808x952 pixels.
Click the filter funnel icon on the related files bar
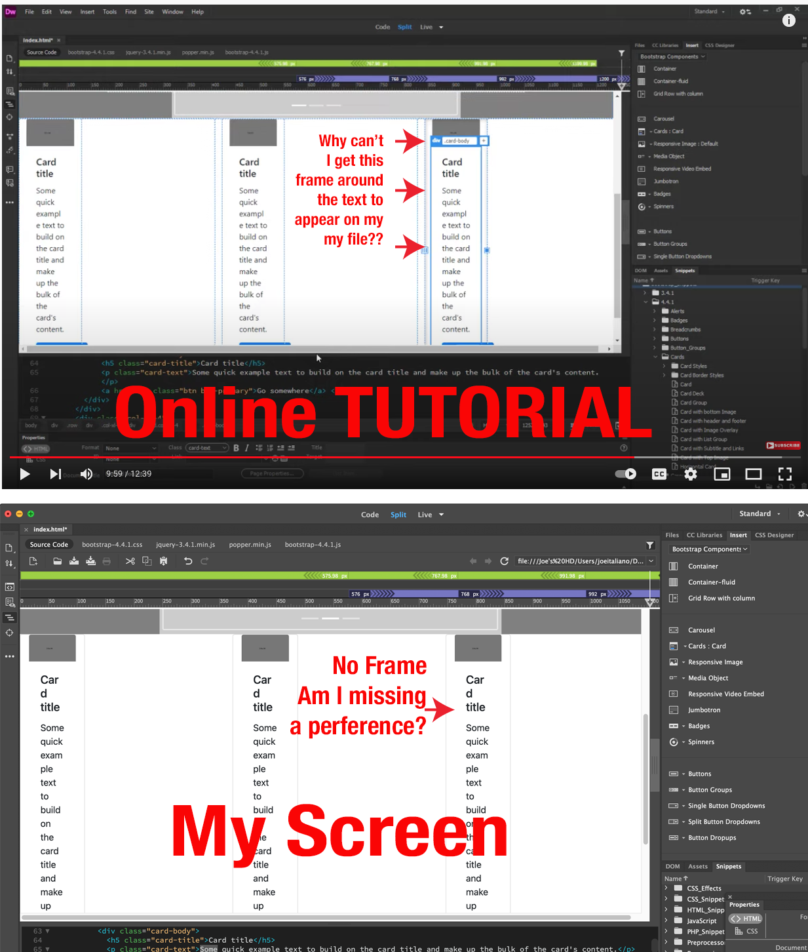[649, 545]
